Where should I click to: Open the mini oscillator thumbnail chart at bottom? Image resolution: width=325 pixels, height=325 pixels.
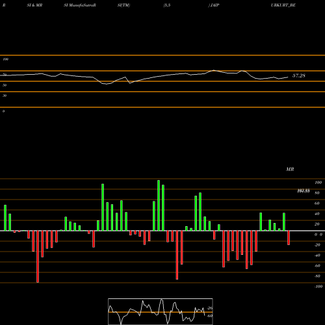pyautogui.click(x=161, y=311)
